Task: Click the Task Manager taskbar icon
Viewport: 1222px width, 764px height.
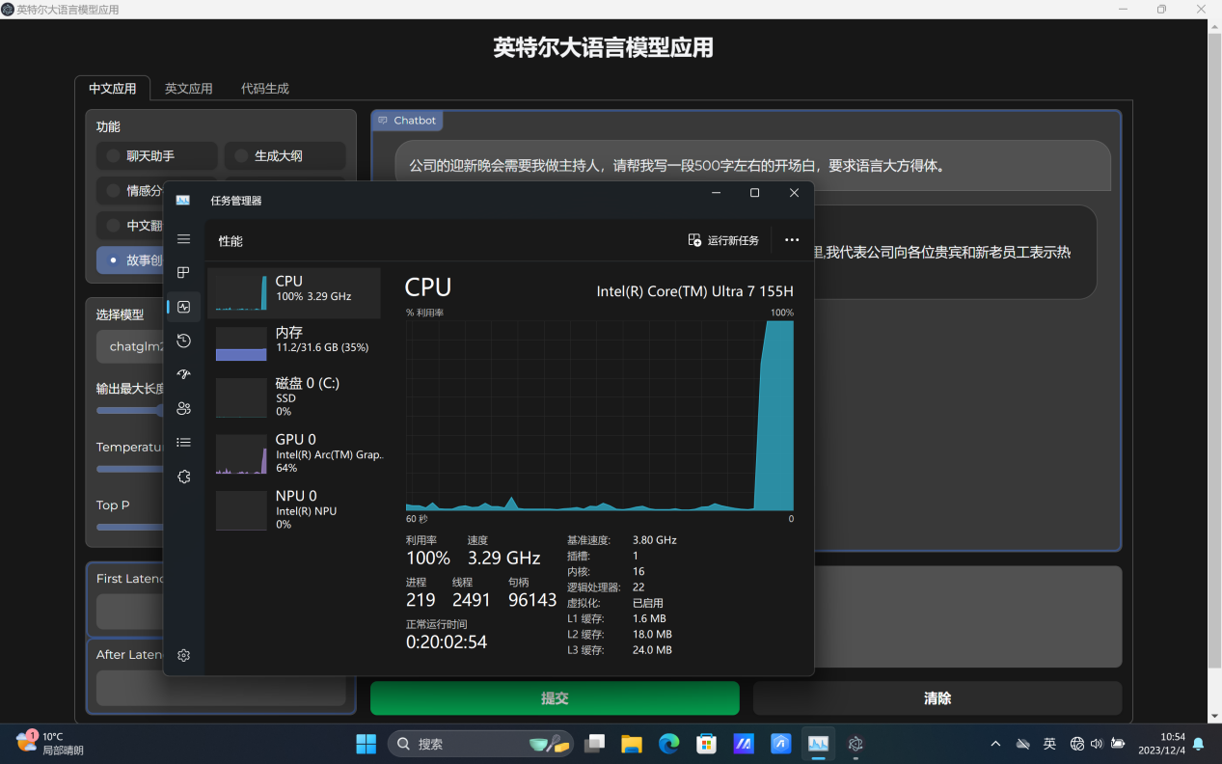Action: (x=818, y=744)
